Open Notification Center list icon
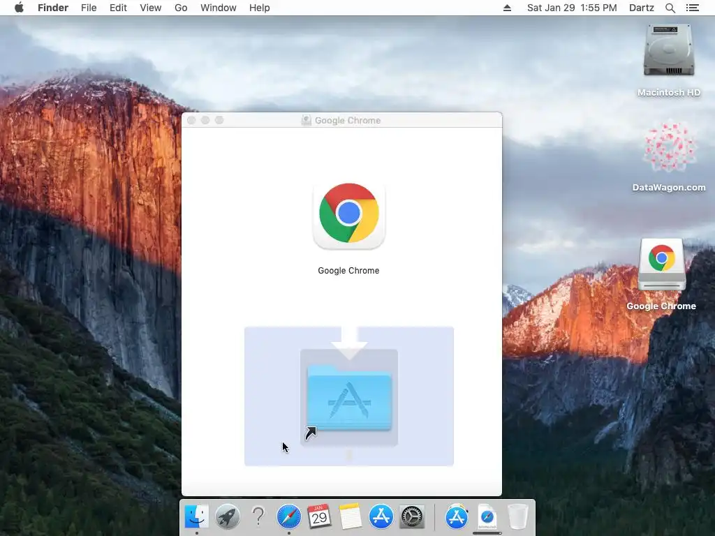Image resolution: width=715 pixels, height=536 pixels. point(692,8)
